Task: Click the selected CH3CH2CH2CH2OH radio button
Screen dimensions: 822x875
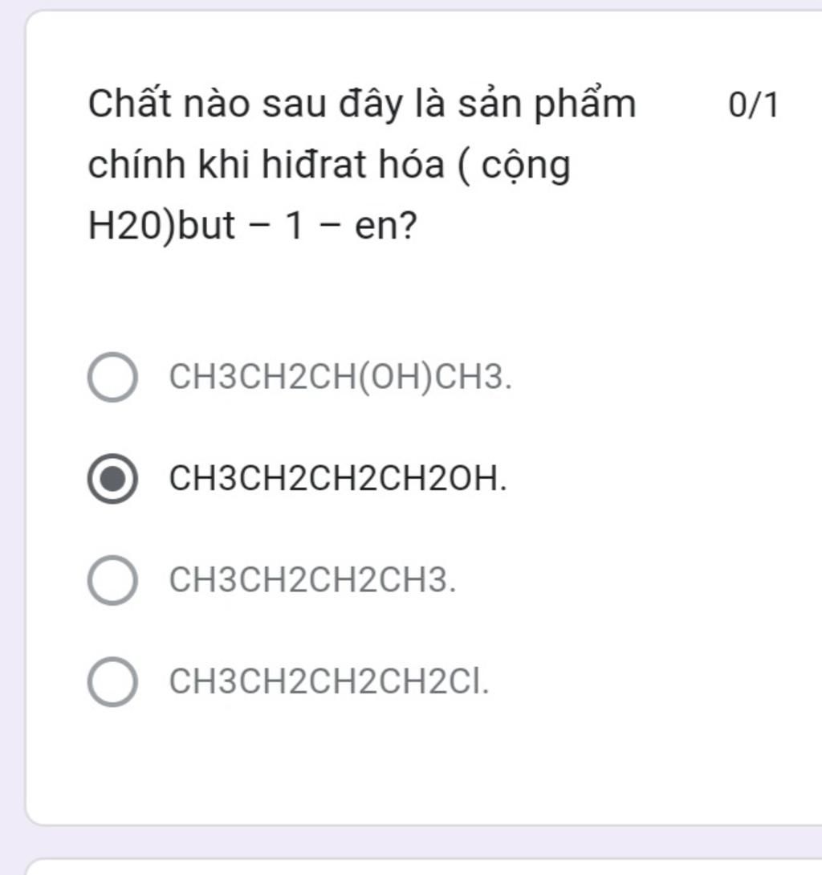Action: click(112, 478)
